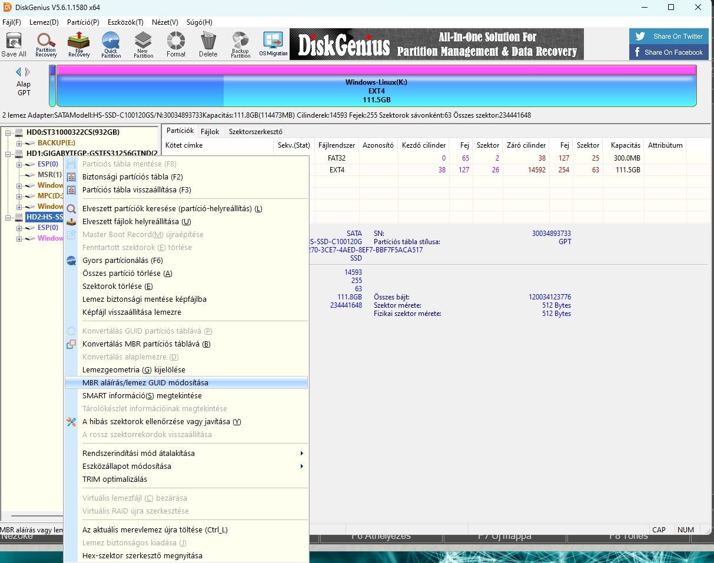This screenshot has height=563, width=714.
Task: Switch to the Fájlok tab
Action: tap(210, 132)
